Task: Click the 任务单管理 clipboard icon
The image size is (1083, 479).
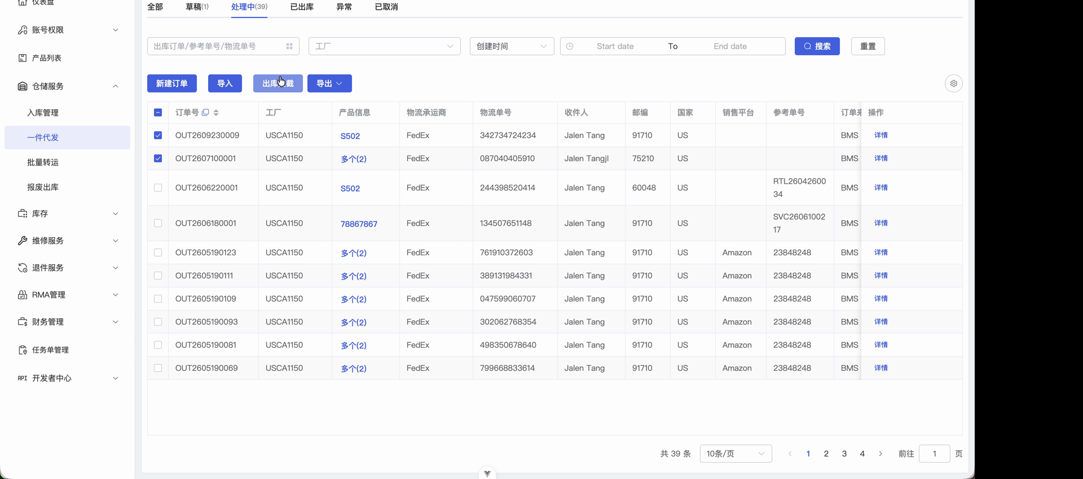Action: [23, 350]
